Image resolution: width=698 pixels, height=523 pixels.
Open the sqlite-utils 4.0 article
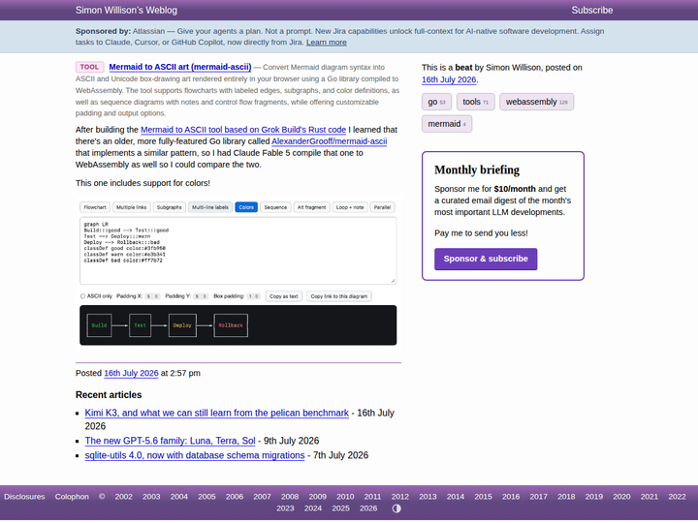pos(195,455)
